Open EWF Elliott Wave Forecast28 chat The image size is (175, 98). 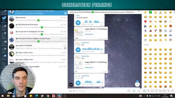pos(38,26)
